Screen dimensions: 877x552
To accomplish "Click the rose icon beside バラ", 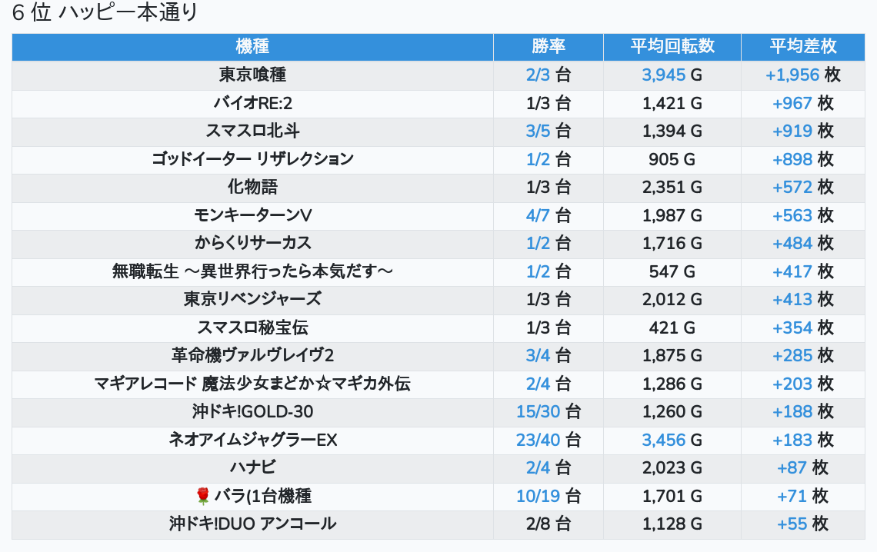I will pos(203,496).
